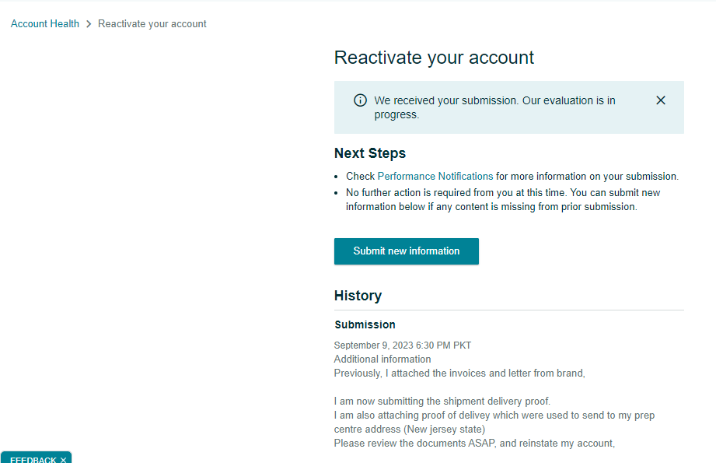Open the FEEDBACK tab
Viewport: 716px width, 463px height.
(33, 459)
